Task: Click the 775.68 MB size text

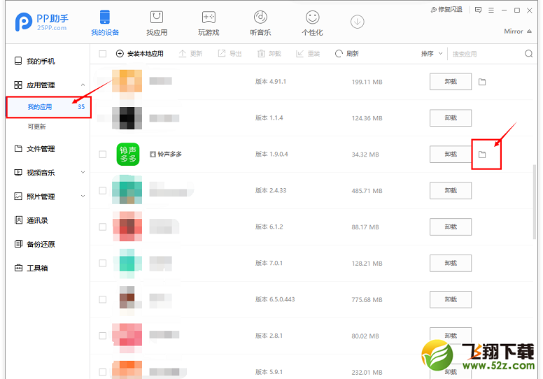Action: point(367,300)
